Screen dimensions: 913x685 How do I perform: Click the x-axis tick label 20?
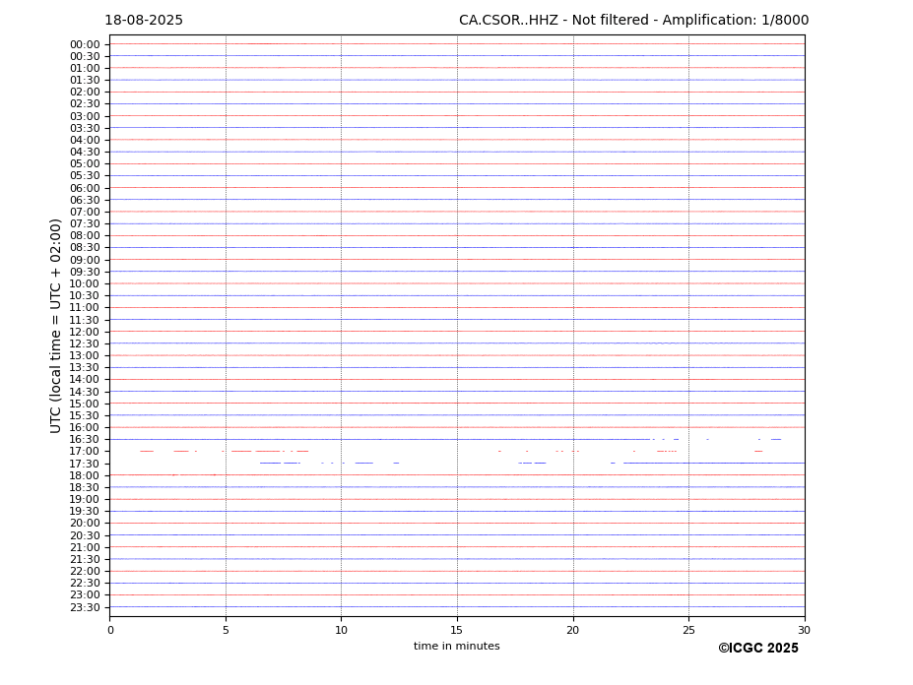pos(573,630)
